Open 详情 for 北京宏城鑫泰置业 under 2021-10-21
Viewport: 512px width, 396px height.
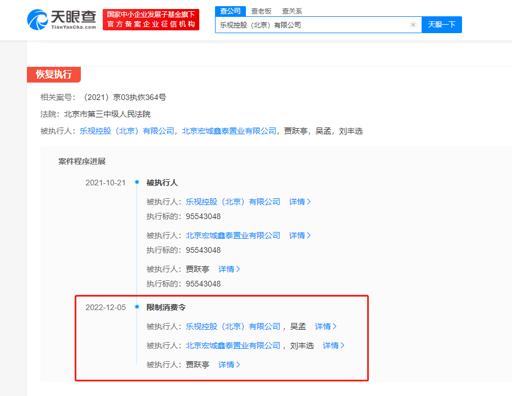click(300, 235)
